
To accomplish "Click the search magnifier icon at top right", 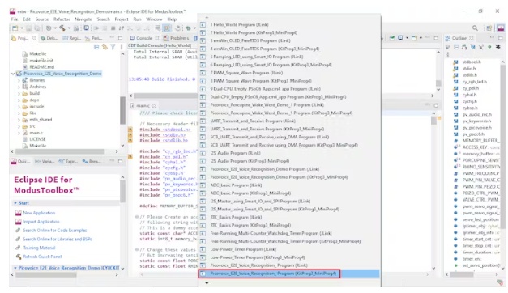I will click(x=475, y=28).
